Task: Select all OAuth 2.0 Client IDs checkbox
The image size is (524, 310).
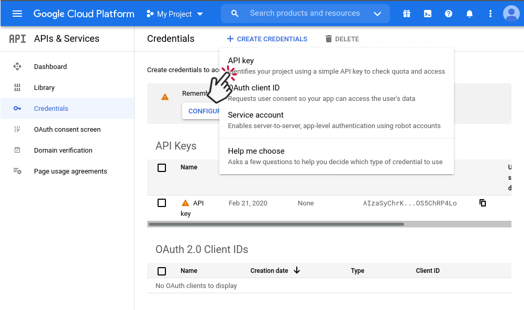Action: pyautogui.click(x=162, y=271)
